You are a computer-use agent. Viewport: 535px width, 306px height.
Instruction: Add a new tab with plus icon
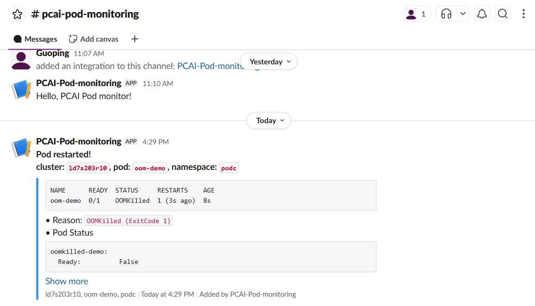pyautogui.click(x=135, y=39)
